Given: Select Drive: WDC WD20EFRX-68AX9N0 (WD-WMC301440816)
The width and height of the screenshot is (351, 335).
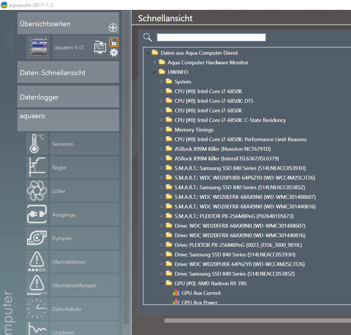Looking at the screenshot, I should 240,235.
